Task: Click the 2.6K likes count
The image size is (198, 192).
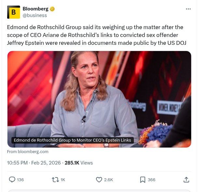Action: tap(108, 180)
